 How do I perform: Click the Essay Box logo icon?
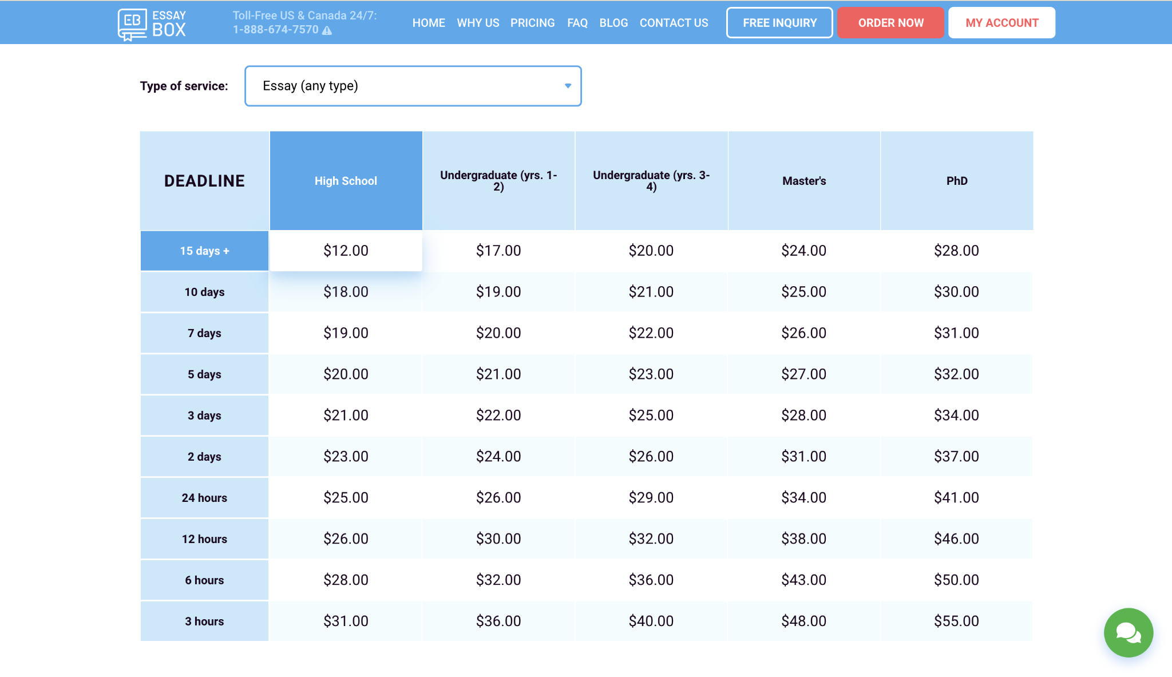tap(132, 23)
